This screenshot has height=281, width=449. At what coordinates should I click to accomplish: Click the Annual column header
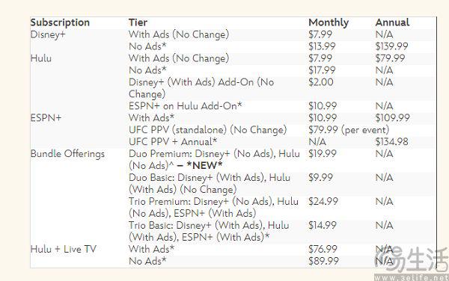click(x=392, y=22)
